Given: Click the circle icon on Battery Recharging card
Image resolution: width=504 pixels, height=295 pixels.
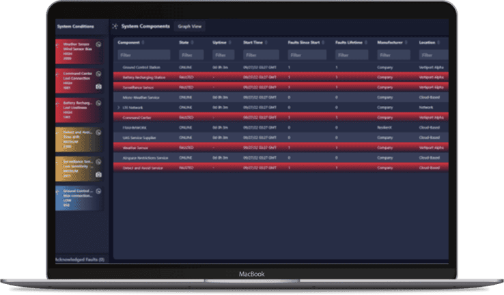Looking at the screenshot, I should point(98,103).
